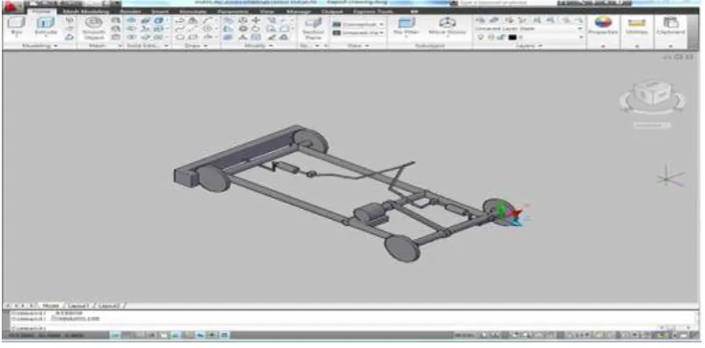The height and width of the screenshot is (348, 705).
Task: Open the Express Tools ribbon tab
Action: [373, 11]
